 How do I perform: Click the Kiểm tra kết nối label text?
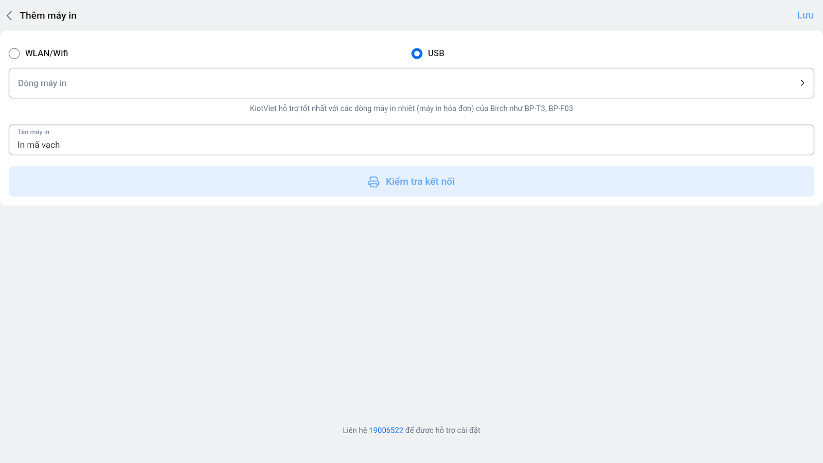[420, 182]
